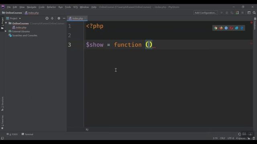Click the PhpStorm logo icon in title bar
Screen dimensions: 257x144
click(3, 7)
